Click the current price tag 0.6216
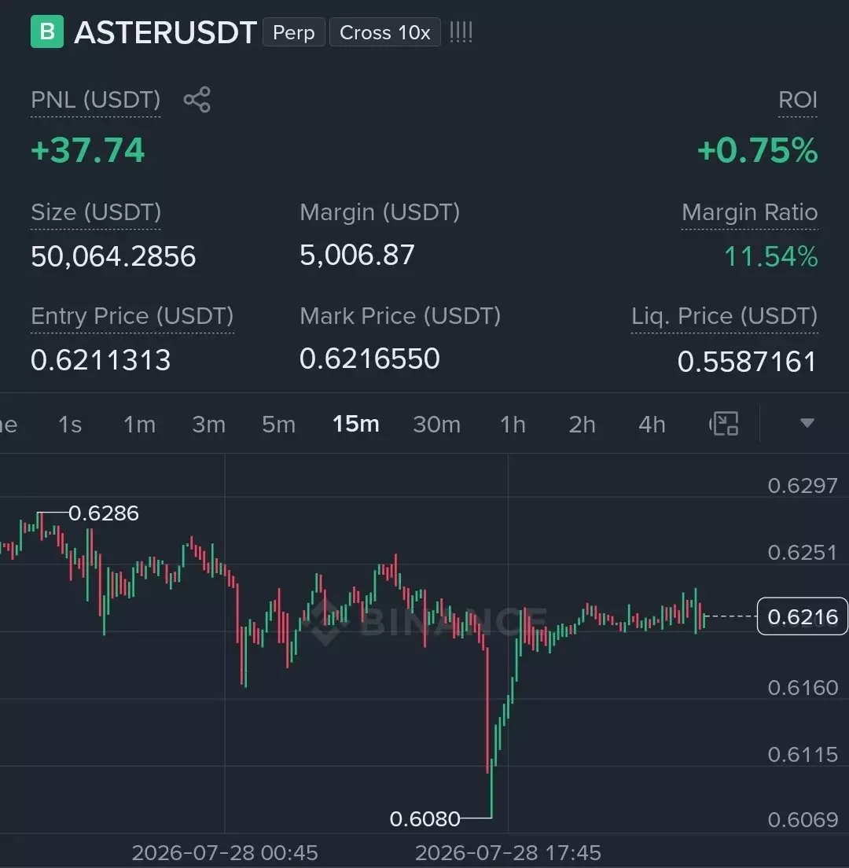Viewport: 849px width, 868px height. click(x=803, y=616)
